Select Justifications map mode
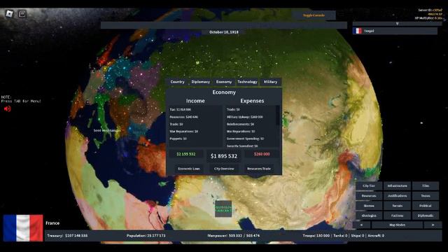448x252 pixels. coord(397,196)
